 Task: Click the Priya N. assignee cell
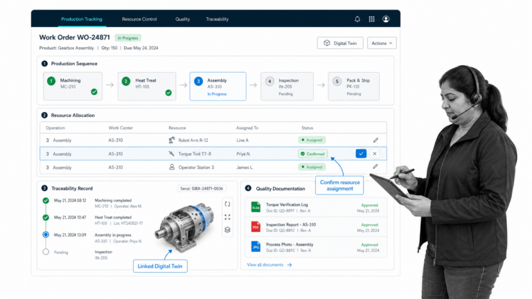[244, 154]
